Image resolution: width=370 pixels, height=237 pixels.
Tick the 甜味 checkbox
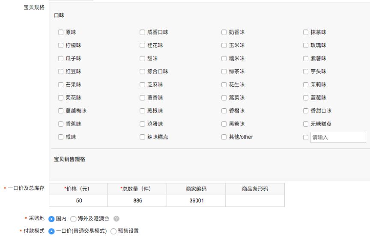(142, 59)
